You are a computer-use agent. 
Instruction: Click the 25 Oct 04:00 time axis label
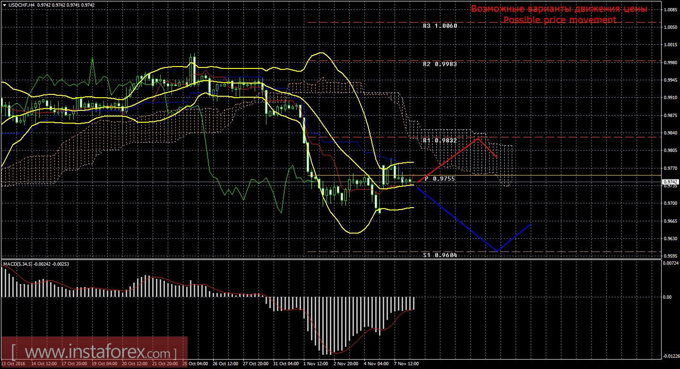pyautogui.click(x=195, y=364)
